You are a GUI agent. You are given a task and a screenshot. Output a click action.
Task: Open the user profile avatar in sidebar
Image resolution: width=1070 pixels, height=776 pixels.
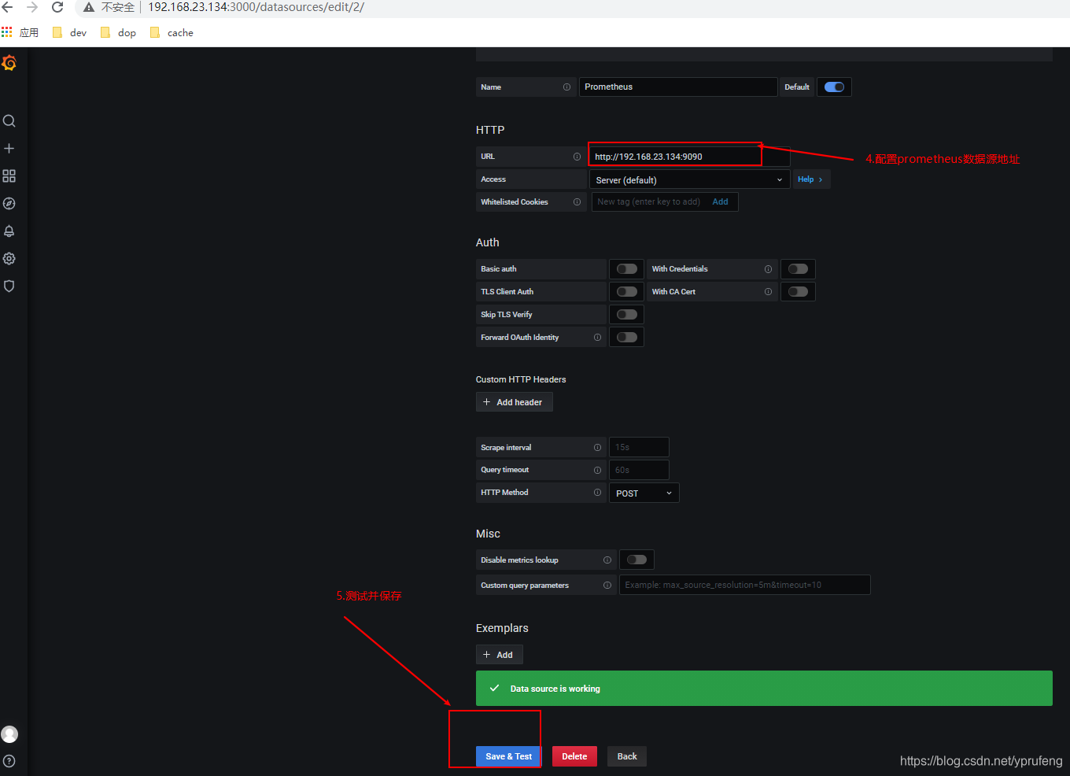point(9,734)
